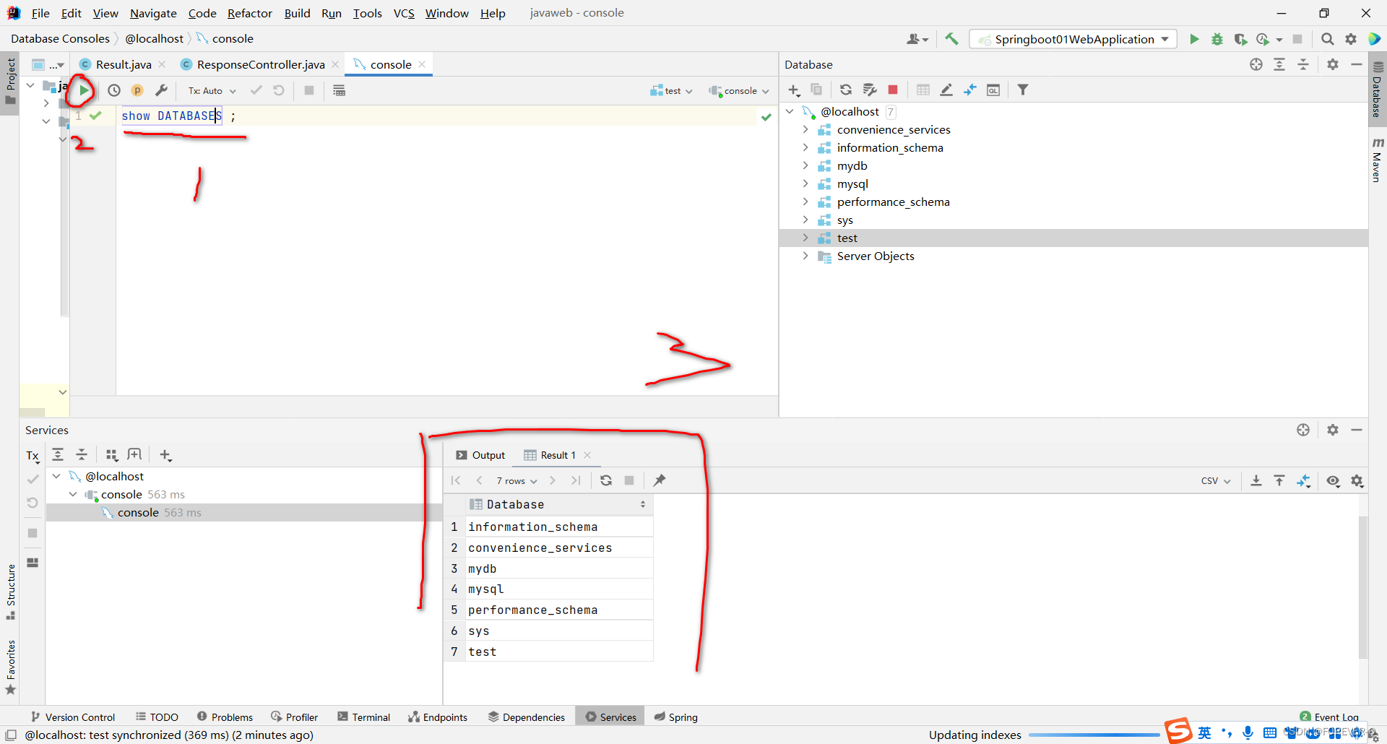The height and width of the screenshot is (744, 1387).
Task: Open the VCS menu
Action: (x=404, y=13)
